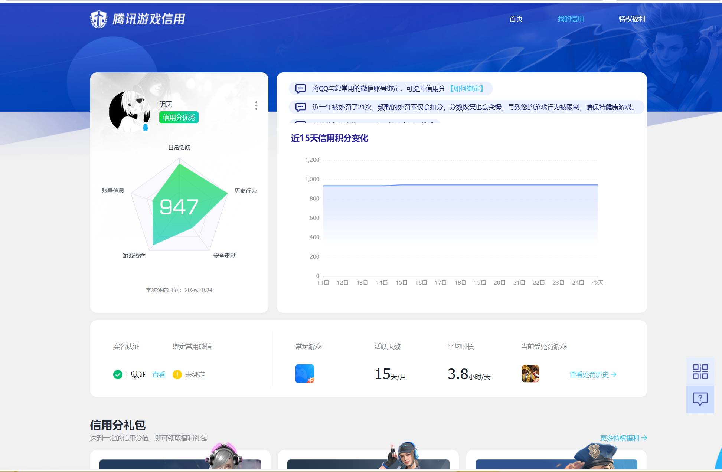Click the 查看 link next to 已认证
The height and width of the screenshot is (472, 722).
[159, 375]
